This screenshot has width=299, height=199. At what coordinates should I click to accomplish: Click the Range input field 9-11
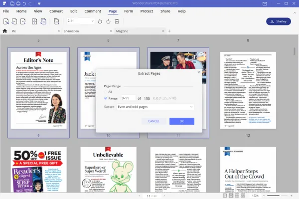(128, 98)
